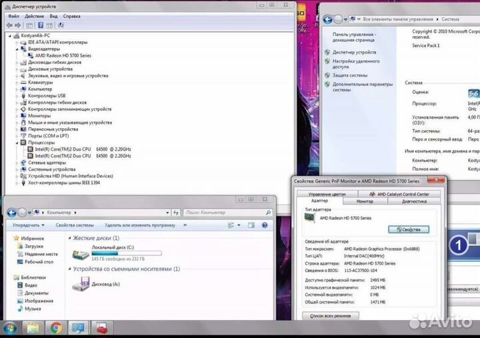Image resolution: width=480 pixels, height=338 pixels.
Task: Open the Файл menu in Device Manager
Action: 13,16
